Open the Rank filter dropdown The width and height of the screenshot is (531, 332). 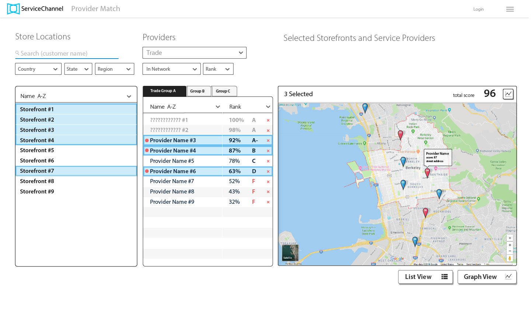pyautogui.click(x=218, y=69)
